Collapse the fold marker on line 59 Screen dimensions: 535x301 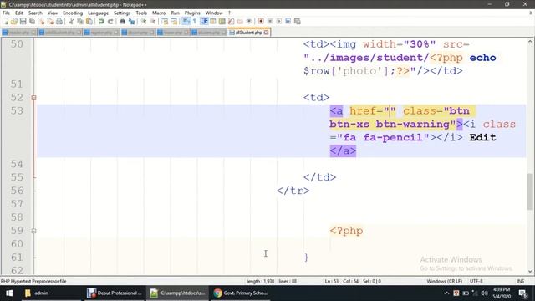(x=33, y=231)
